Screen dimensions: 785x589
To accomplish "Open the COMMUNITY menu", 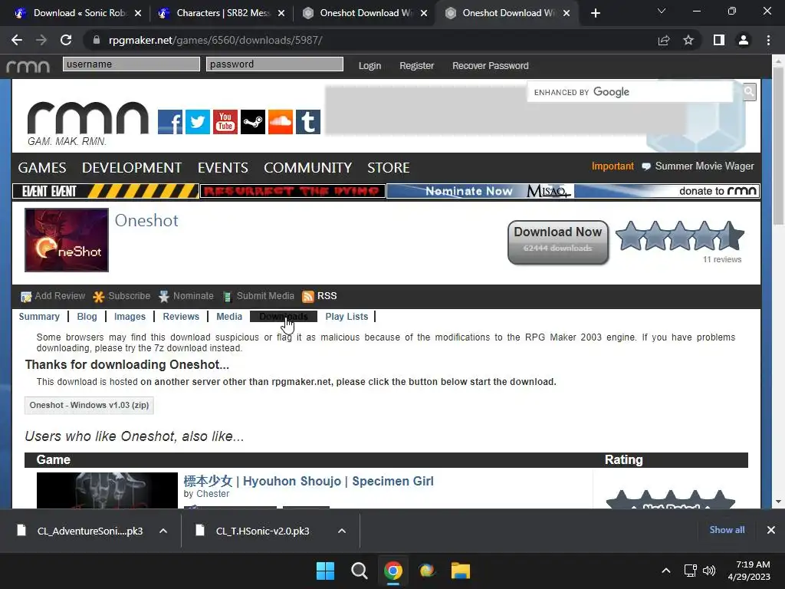I will [x=308, y=168].
